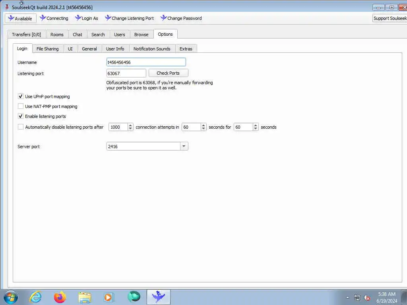This screenshot has height=305, width=407.
Task: Open Change Password dialog
Action: pyautogui.click(x=181, y=18)
